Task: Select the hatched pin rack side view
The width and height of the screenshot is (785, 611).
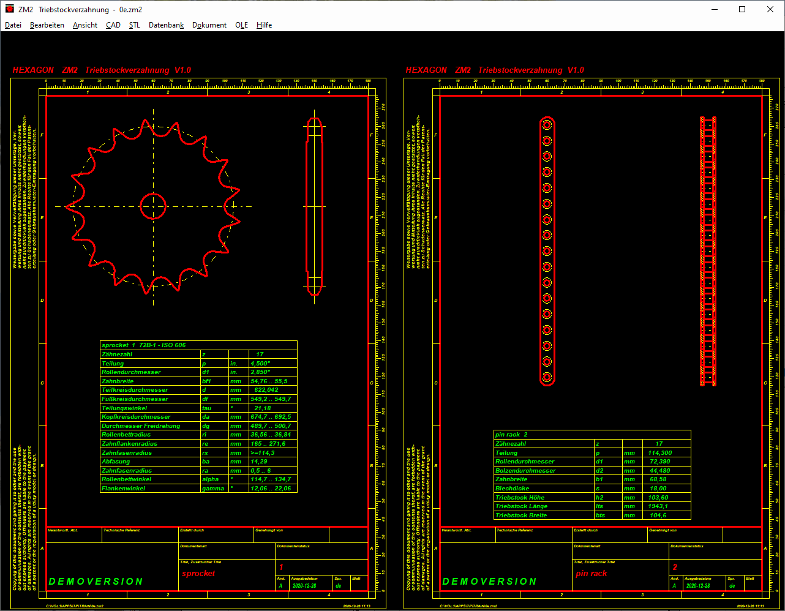Action: click(x=708, y=251)
